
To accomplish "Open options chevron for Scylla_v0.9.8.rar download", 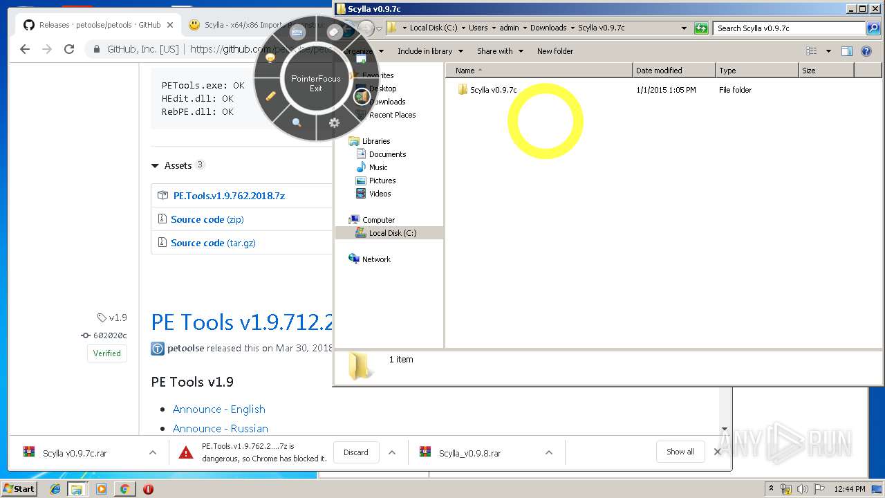I will 548,452.
